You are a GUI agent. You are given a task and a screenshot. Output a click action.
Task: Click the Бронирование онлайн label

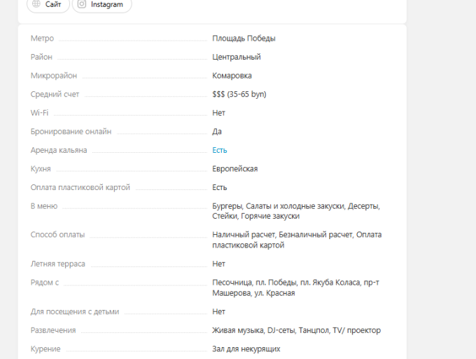(x=71, y=132)
